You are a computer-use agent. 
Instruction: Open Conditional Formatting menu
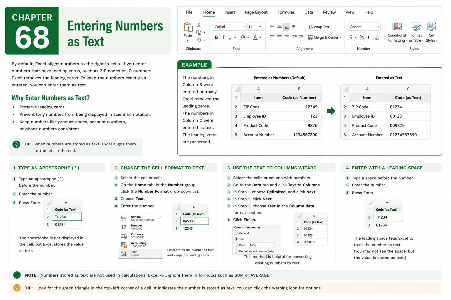coord(397,32)
